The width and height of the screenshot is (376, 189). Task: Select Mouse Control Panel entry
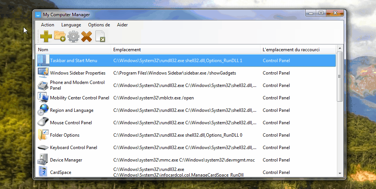click(x=71, y=123)
